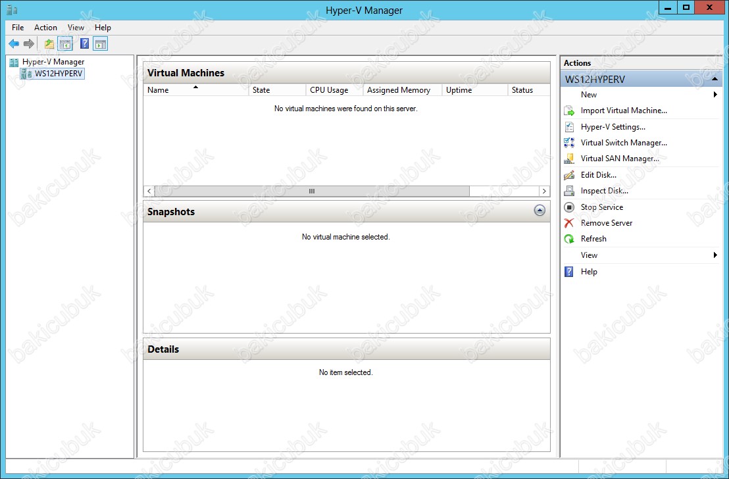Toggle the Show/Hide Console Tree toolbar icon
Screen dimensions: 729x479
[66, 44]
